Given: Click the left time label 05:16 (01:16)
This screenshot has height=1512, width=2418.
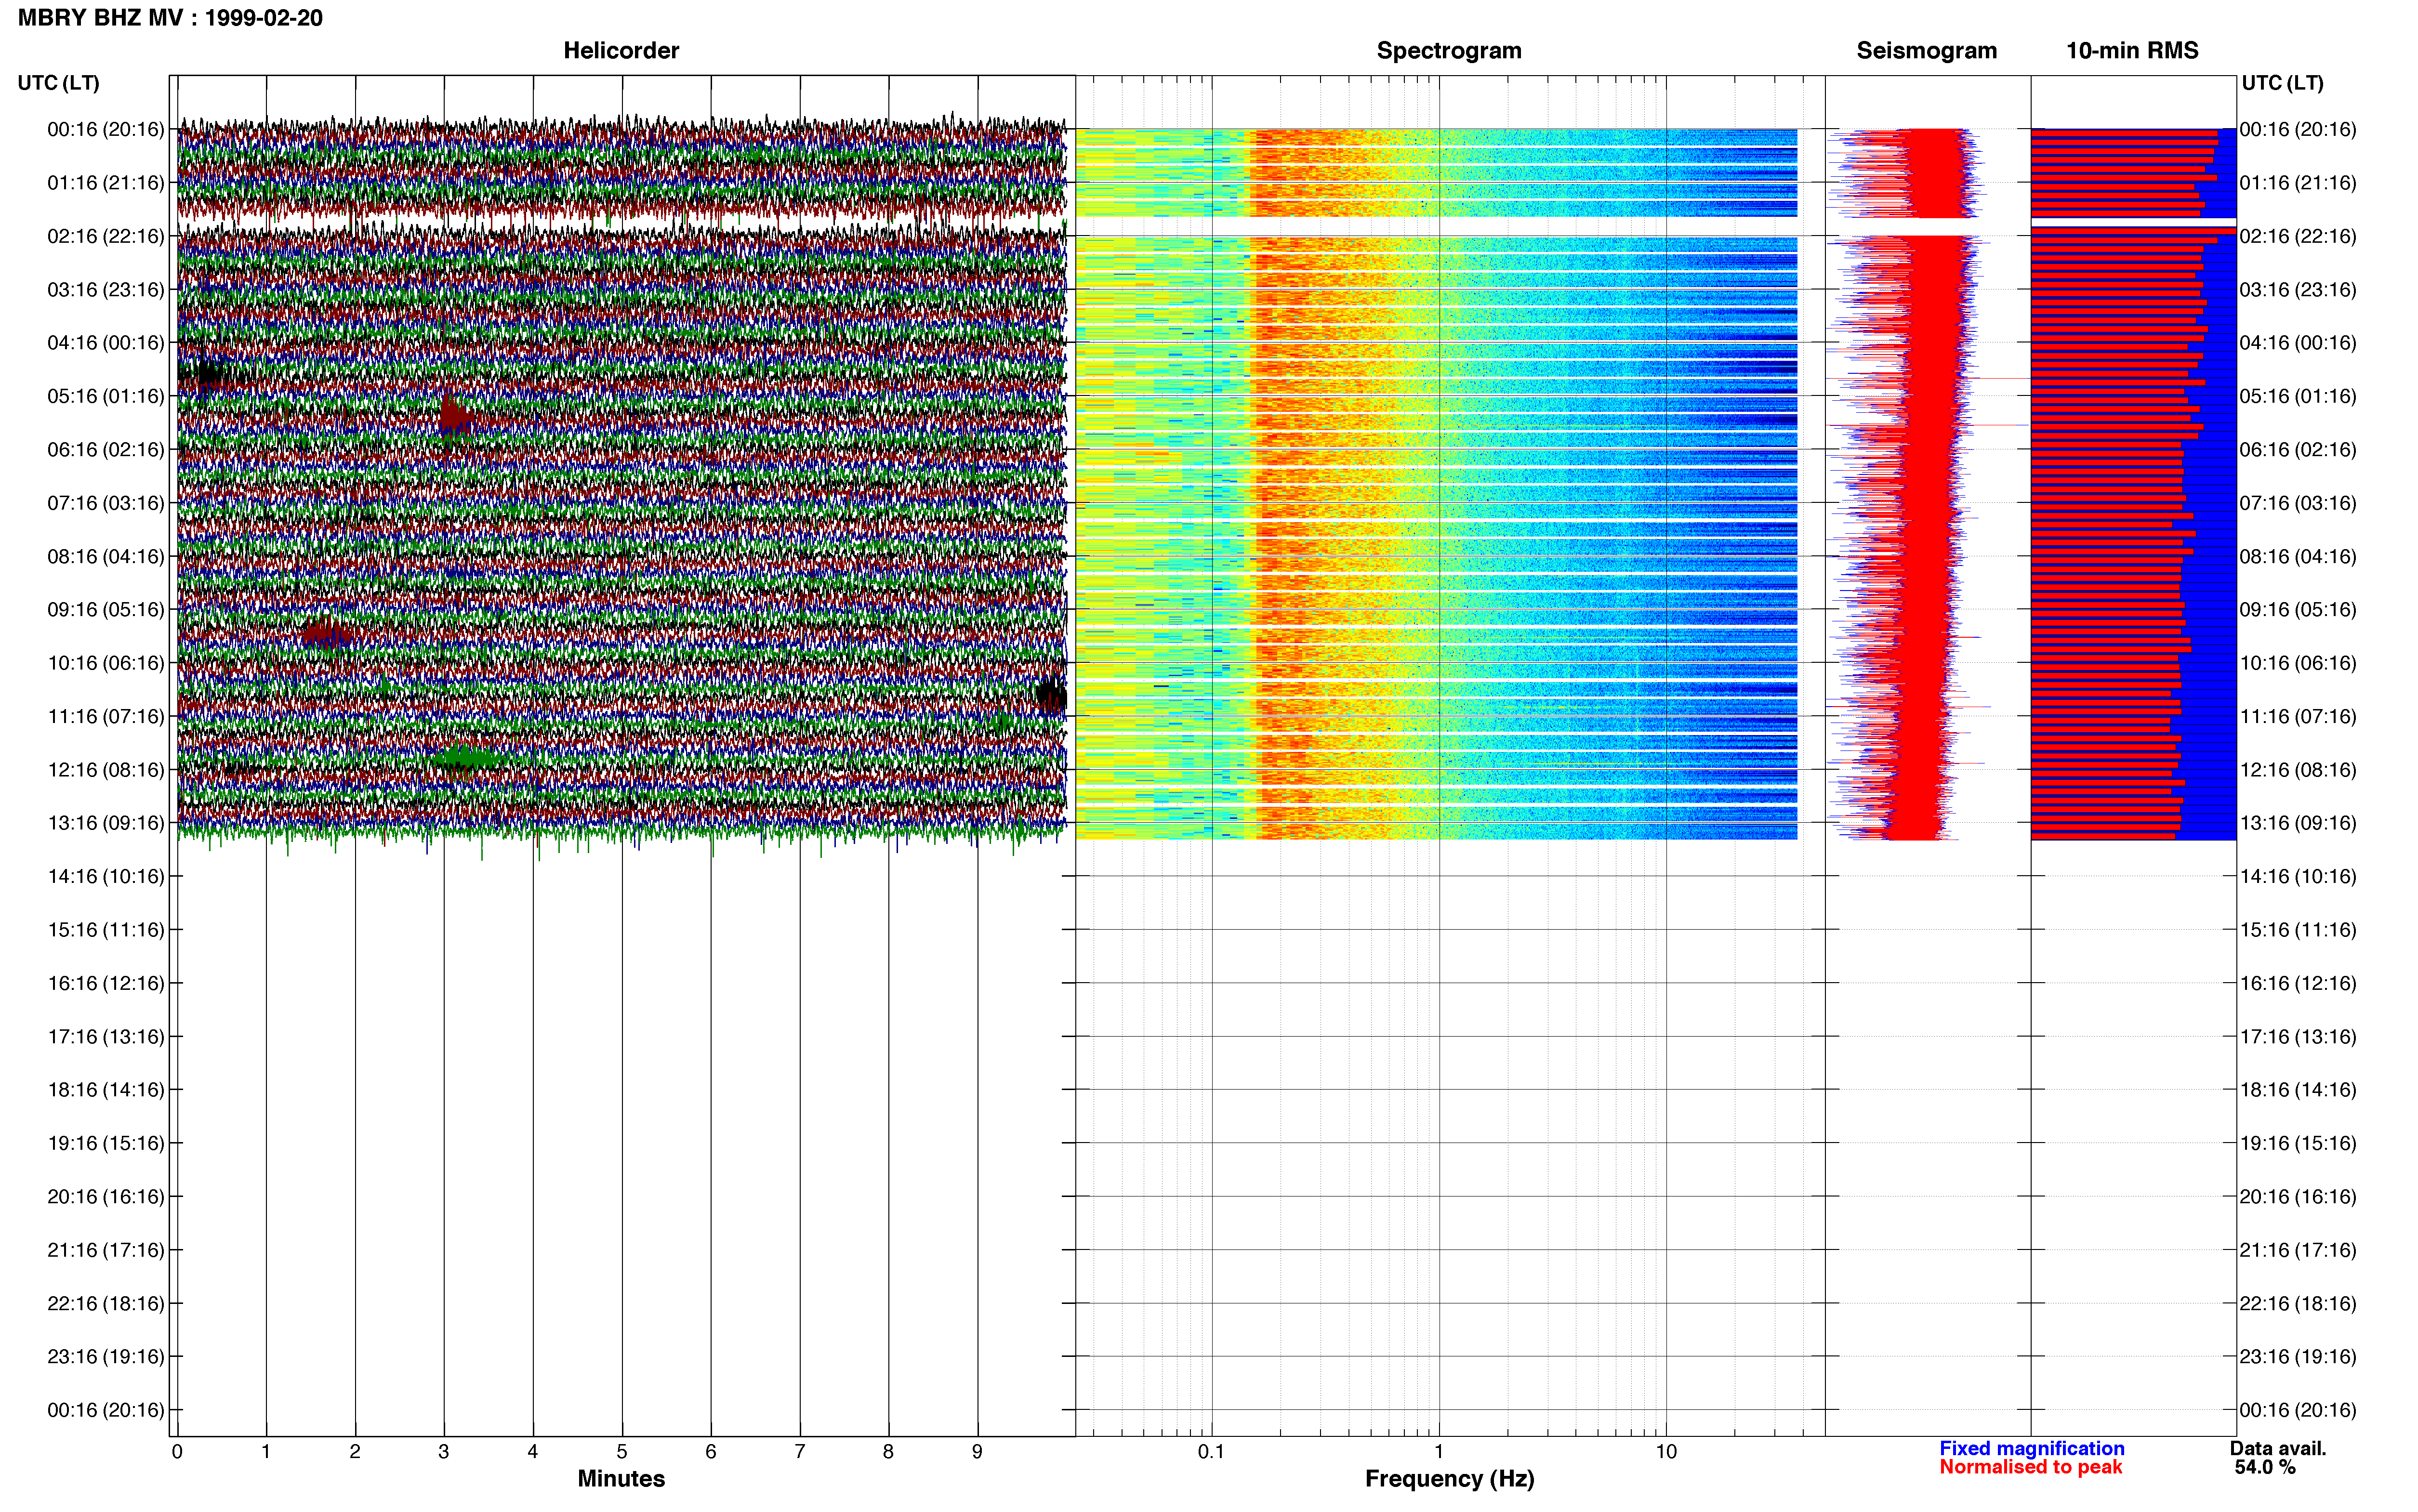Looking at the screenshot, I should pyautogui.click(x=105, y=396).
